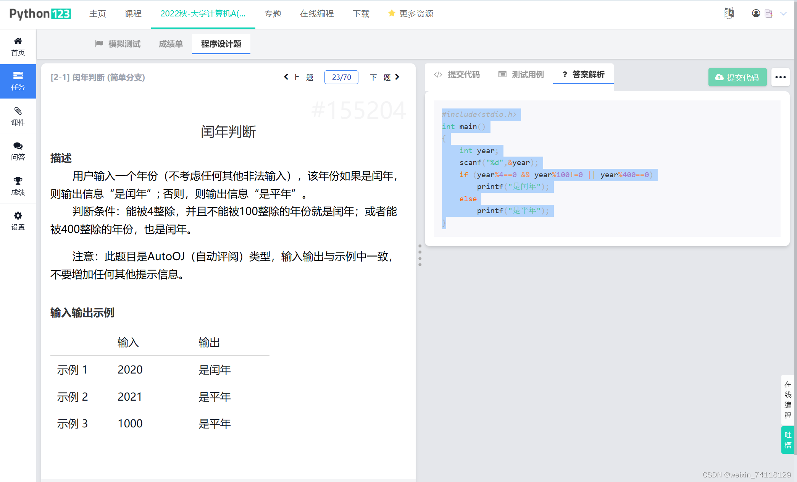
Task: Select the 任务 (tasks) sidebar icon
Action: pos(18,81)
